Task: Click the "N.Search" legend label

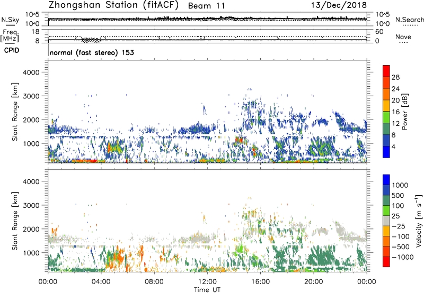Action: coord(409,20)
